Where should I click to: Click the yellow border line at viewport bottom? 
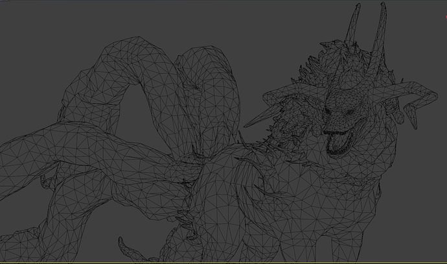pyautogui.click(x=223, y=263)
